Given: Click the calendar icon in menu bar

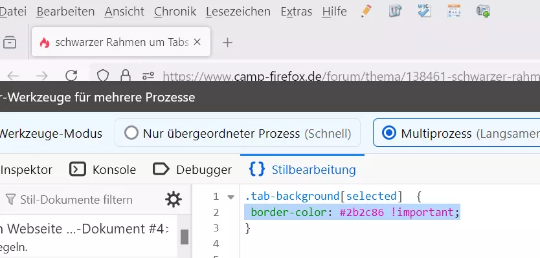Looking at the screenshot, I should tap(454, 11).
